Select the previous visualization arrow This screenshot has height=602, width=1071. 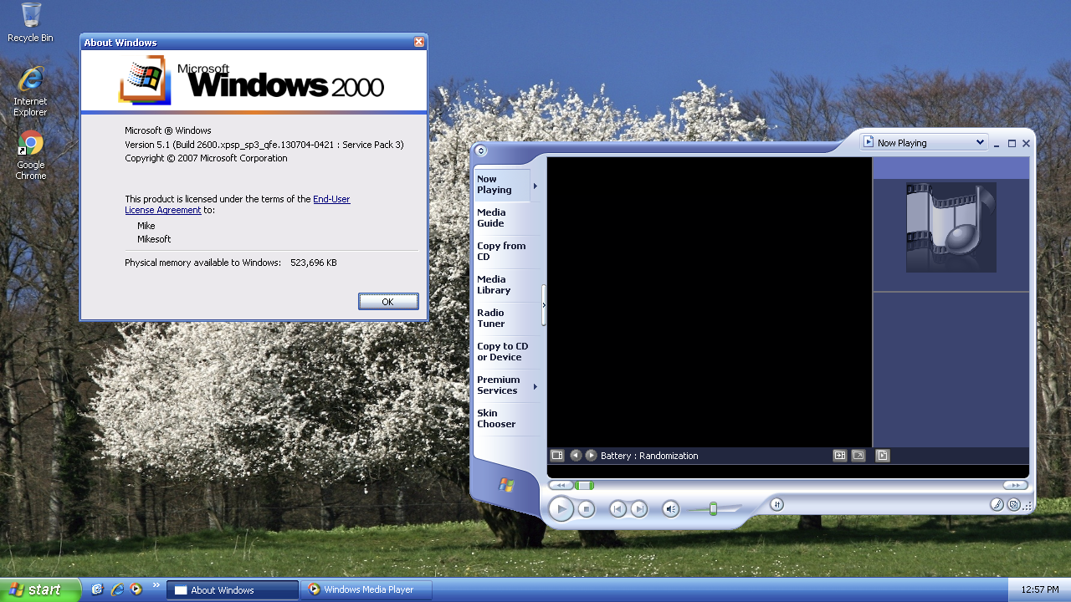coord(576,456)
